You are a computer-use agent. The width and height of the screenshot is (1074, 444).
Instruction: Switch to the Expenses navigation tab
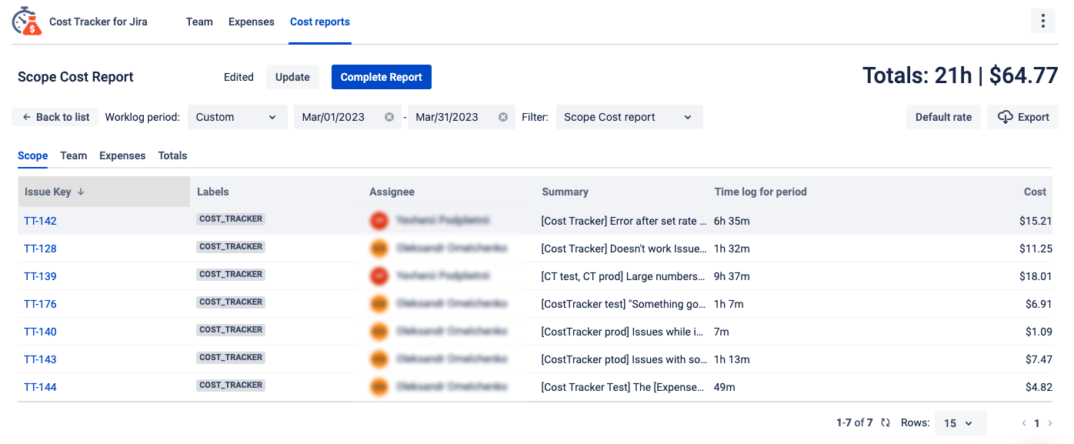251,22
